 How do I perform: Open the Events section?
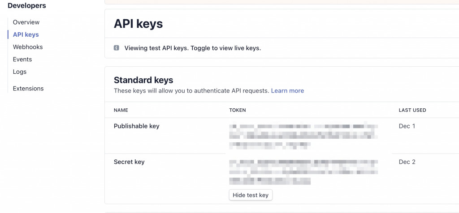[x=22, y=59]
